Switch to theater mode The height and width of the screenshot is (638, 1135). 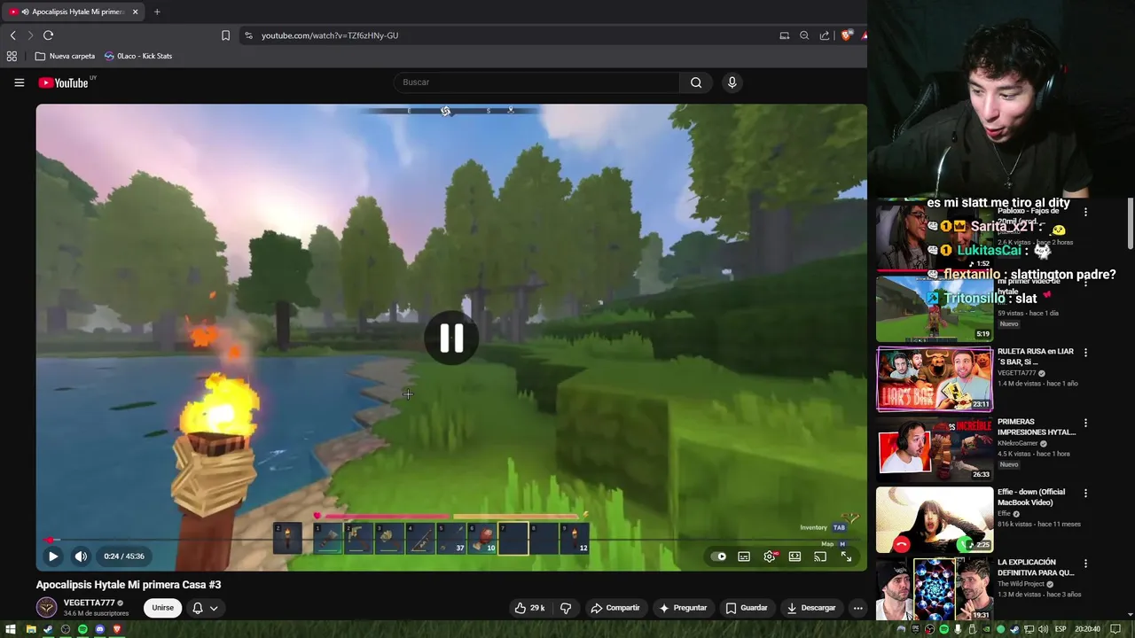794,556
